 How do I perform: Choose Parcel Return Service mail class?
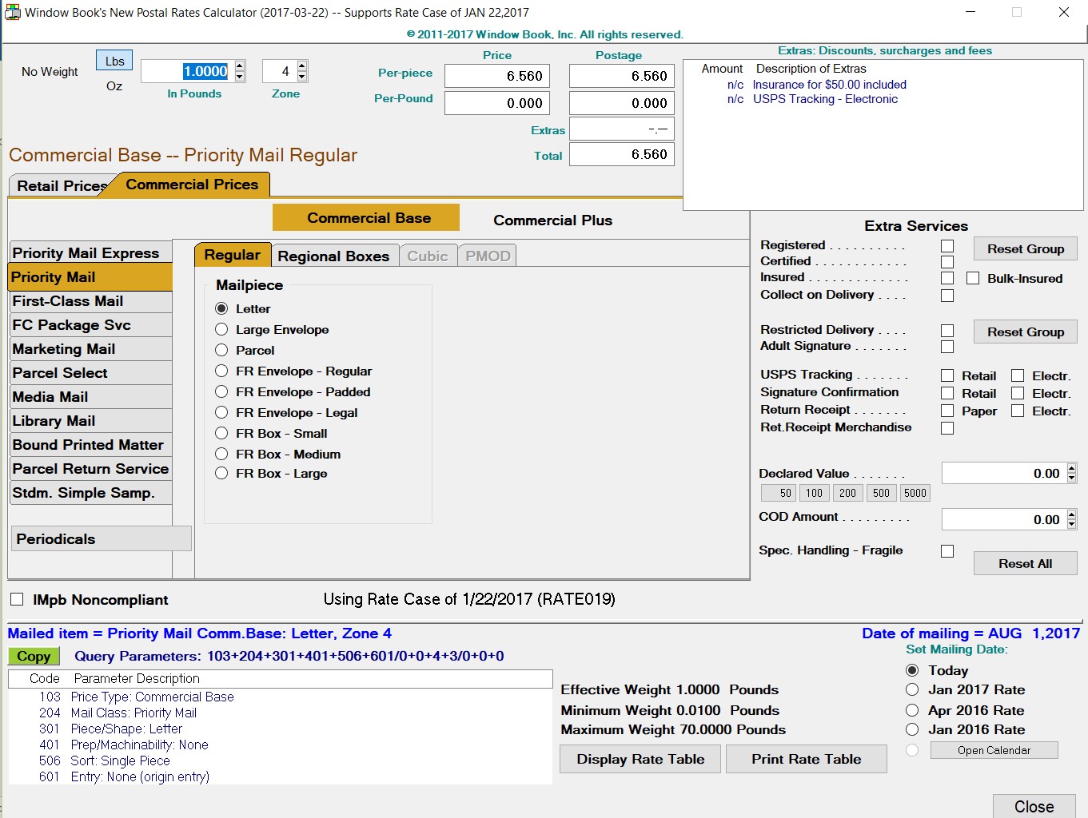click(x=90, y=468)
